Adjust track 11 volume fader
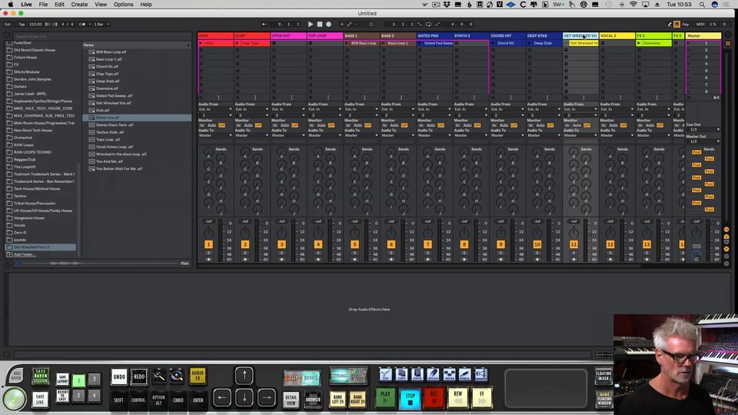 pyautogui.click(x=586, y=240)
